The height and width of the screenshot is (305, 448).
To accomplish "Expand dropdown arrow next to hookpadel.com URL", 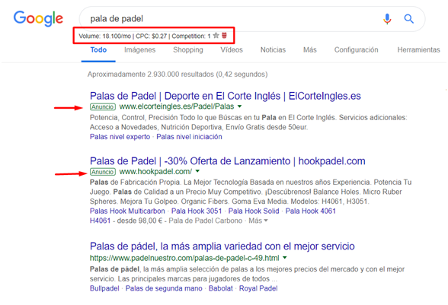I will [x=197, y=171].
